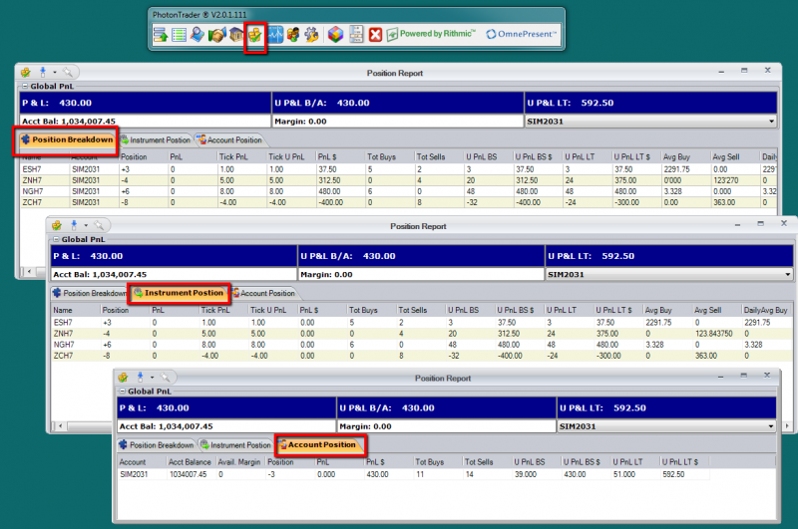Open SIM2031 account dropdown in topmost Position Report

(771, 122)
